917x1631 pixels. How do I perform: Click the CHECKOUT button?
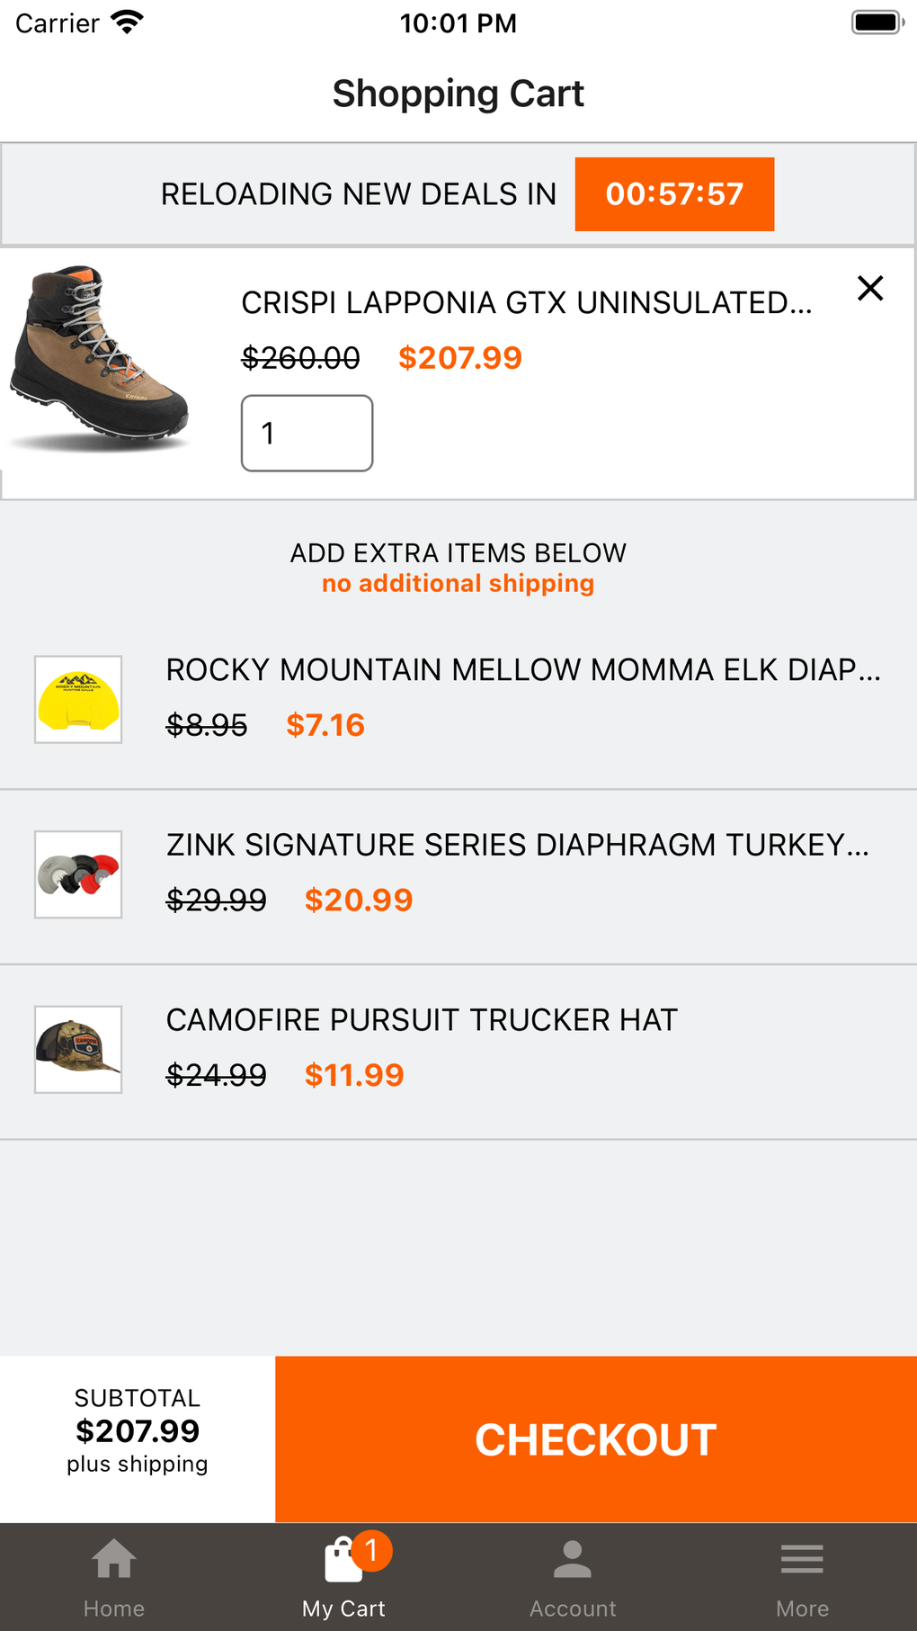click(596, 1439)
